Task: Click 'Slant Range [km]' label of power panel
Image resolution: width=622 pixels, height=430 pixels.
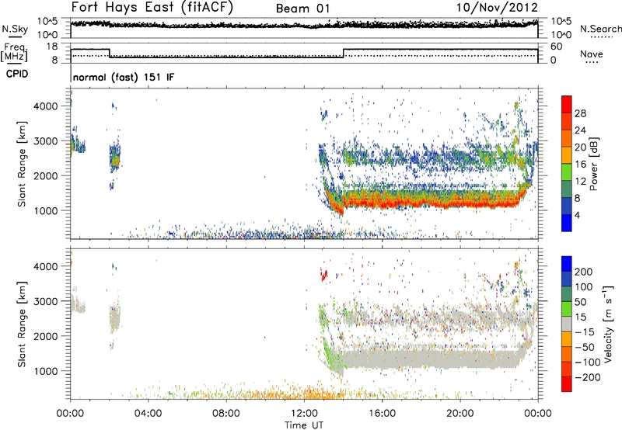Action: (x=22, y=164)
